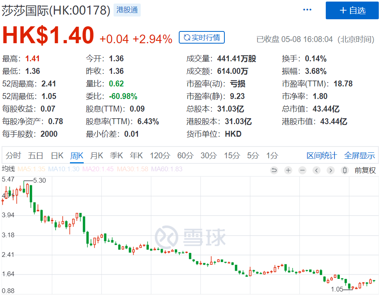Switch to the 年K chart tab
Screen dimensions: 380x295
tap(136, 156)
